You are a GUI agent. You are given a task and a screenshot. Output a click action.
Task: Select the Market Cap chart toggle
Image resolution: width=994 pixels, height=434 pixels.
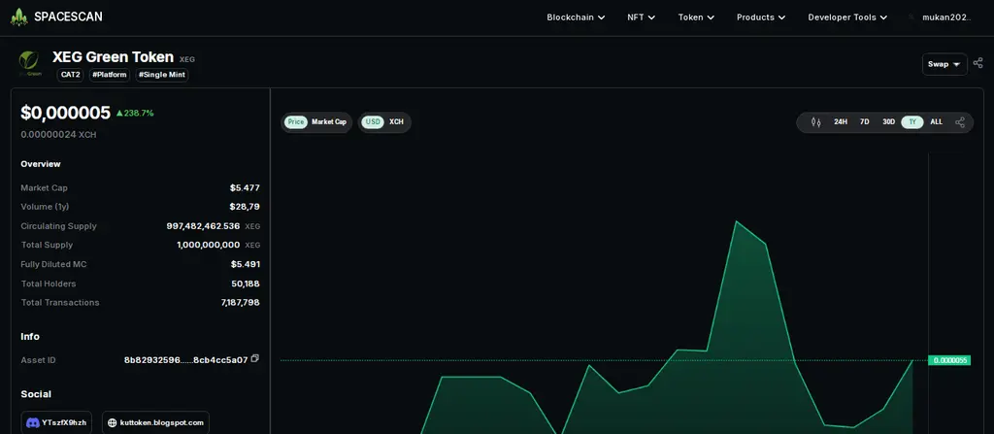pos(329,121)
